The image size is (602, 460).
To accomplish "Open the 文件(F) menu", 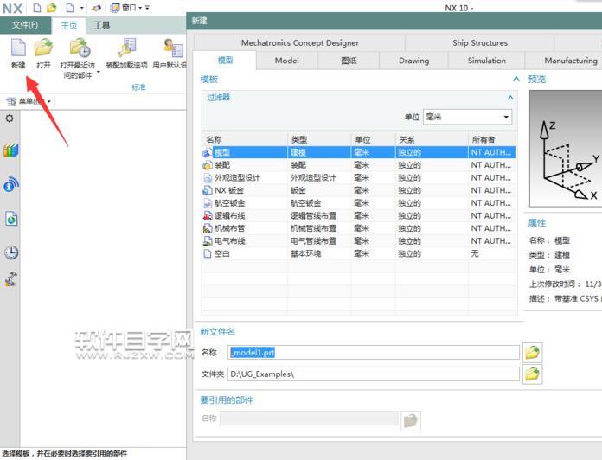I will (x=25, y=25).
